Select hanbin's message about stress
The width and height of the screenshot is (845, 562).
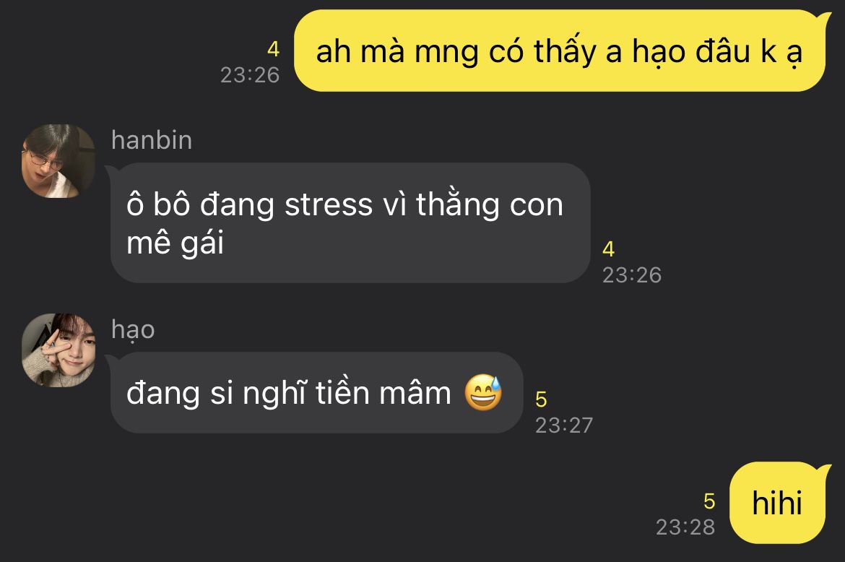pos(350,223)
